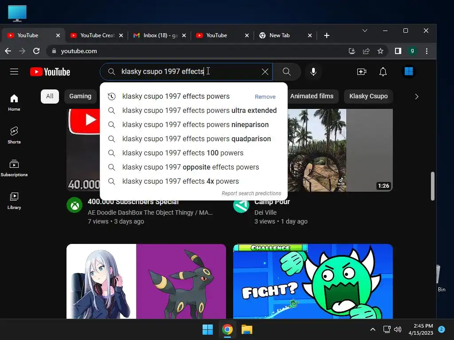454x340 pixels.
Task: Open the account avatar menu
Action: pyautogui.click(x=408, y=71)
